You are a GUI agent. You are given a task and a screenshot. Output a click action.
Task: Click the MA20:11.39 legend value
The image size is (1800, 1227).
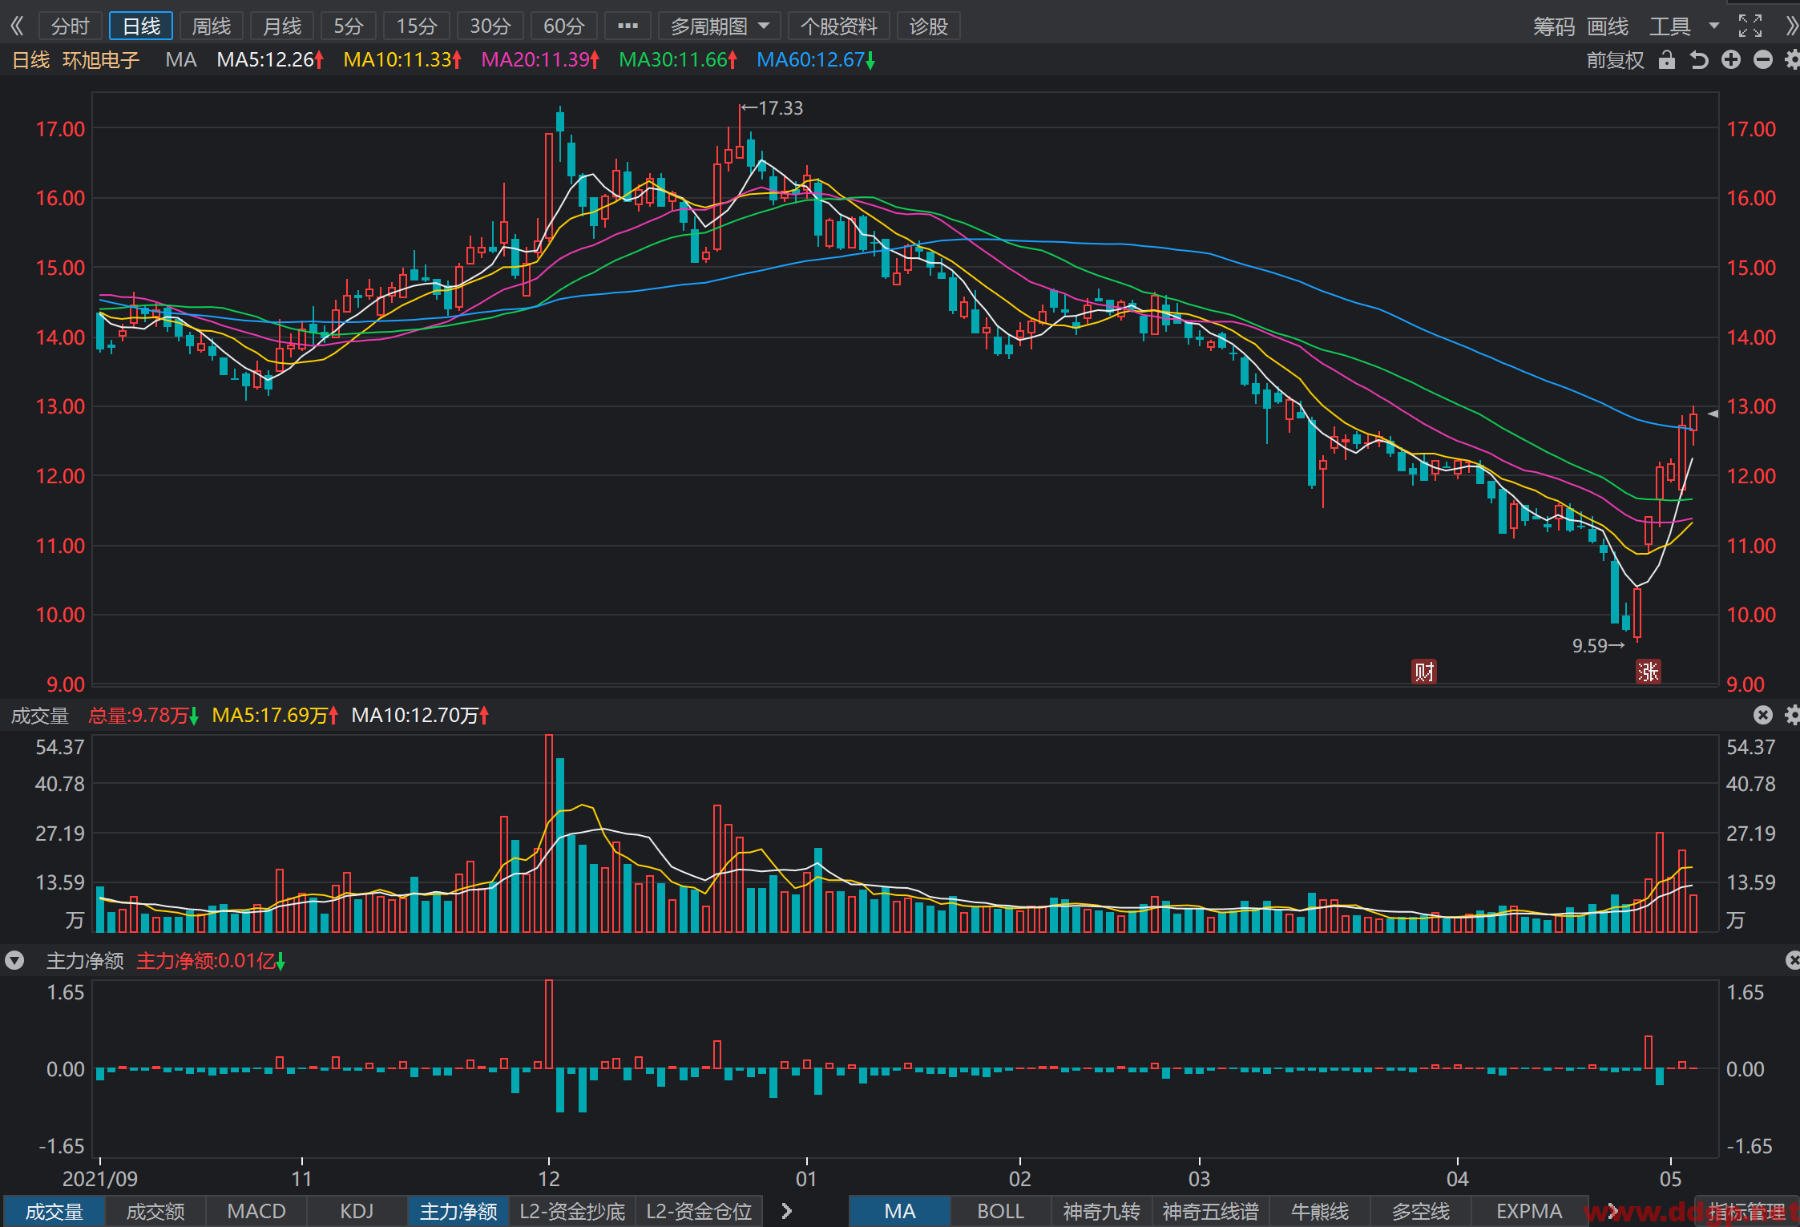pos(540,60)
